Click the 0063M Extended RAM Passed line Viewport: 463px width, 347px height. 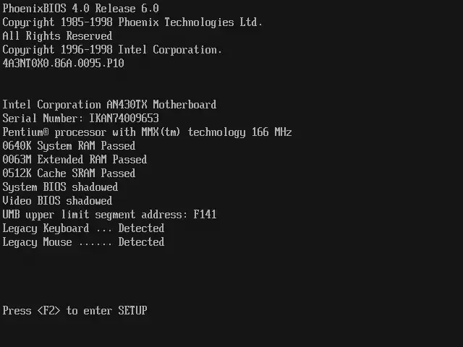coord(75,160)
